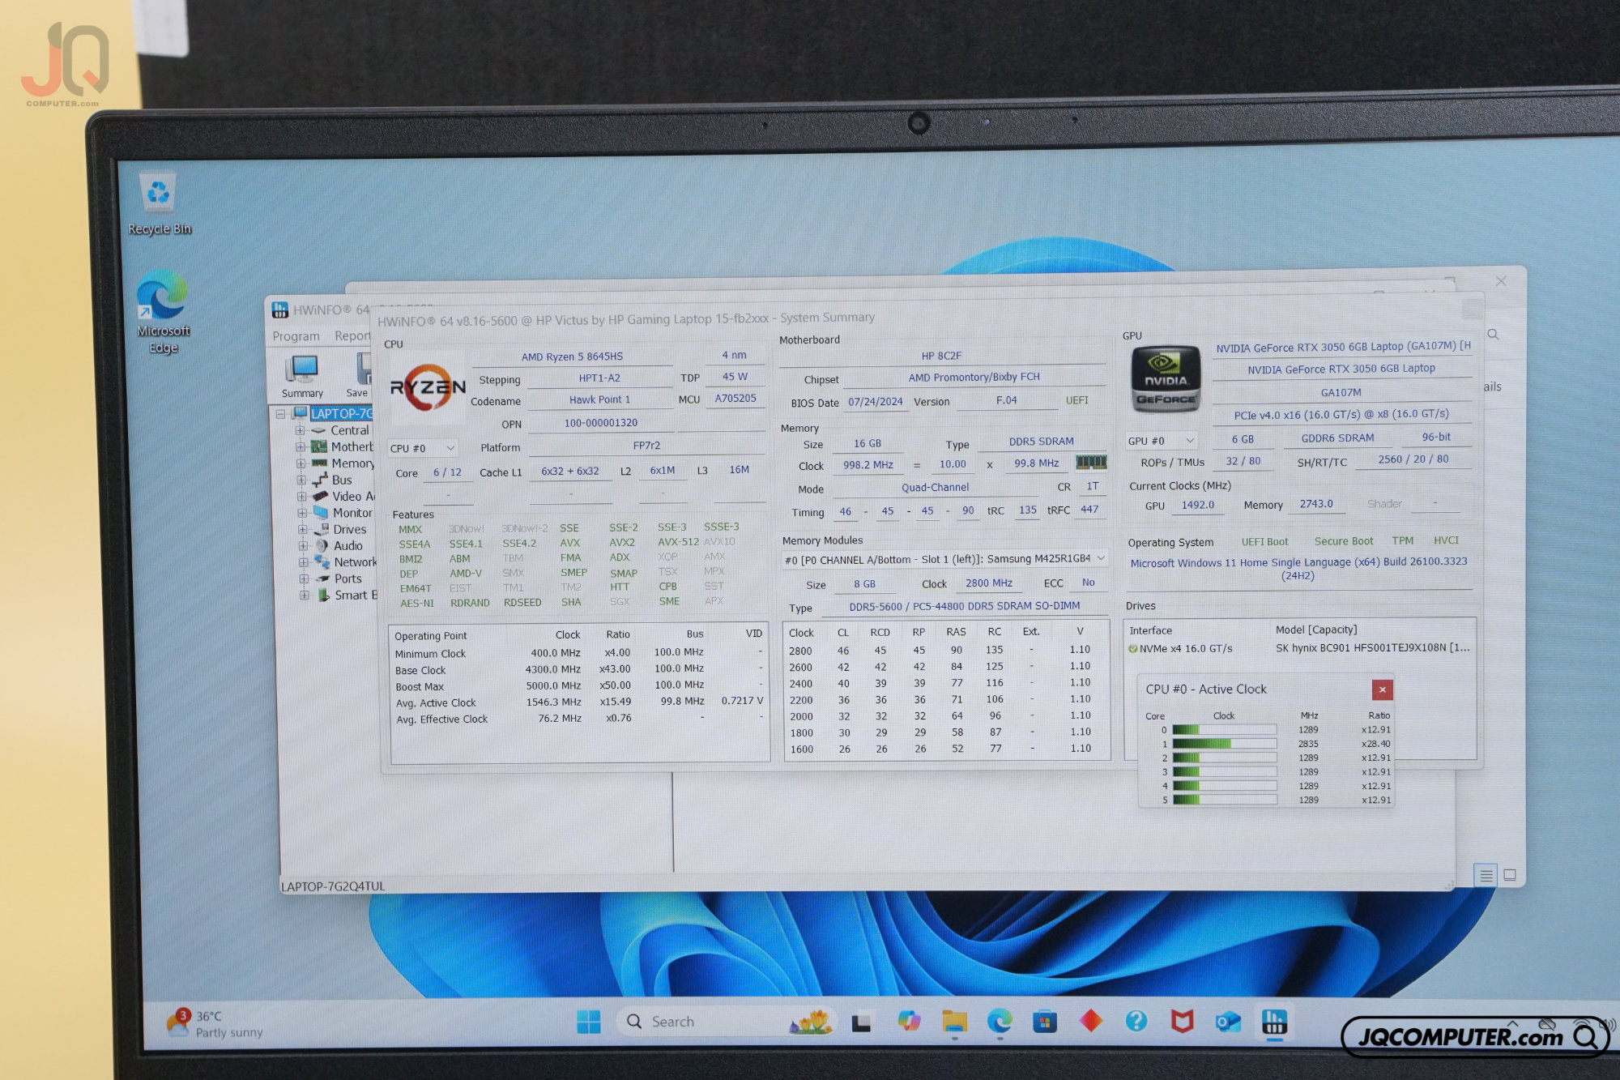Open File Explorer from the taskbar

click(x=954, y=1022)
